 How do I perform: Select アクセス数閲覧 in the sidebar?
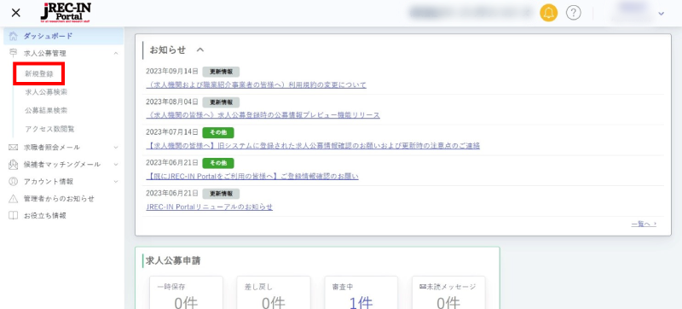pos(49,129)
